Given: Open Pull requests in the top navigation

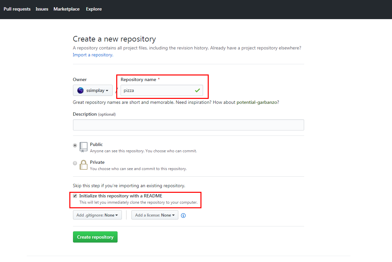Looking at the screenshot, I should tap(17, 9).
